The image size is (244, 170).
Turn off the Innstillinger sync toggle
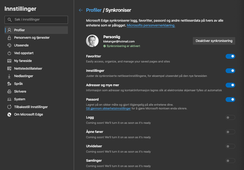pos(230,71)
